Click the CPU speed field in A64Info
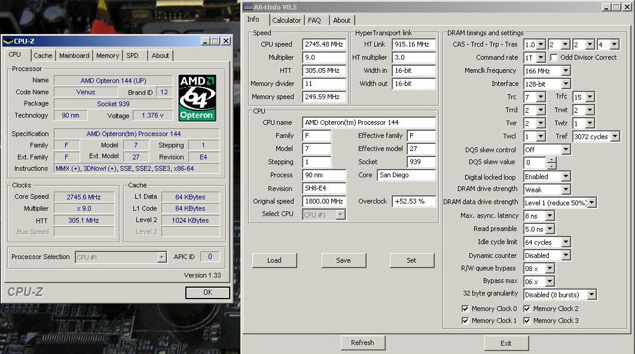The height and width of the screenshot is (354, 635). 324,44
